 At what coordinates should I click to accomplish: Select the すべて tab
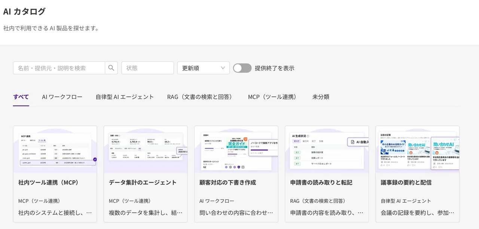point(21,97)
